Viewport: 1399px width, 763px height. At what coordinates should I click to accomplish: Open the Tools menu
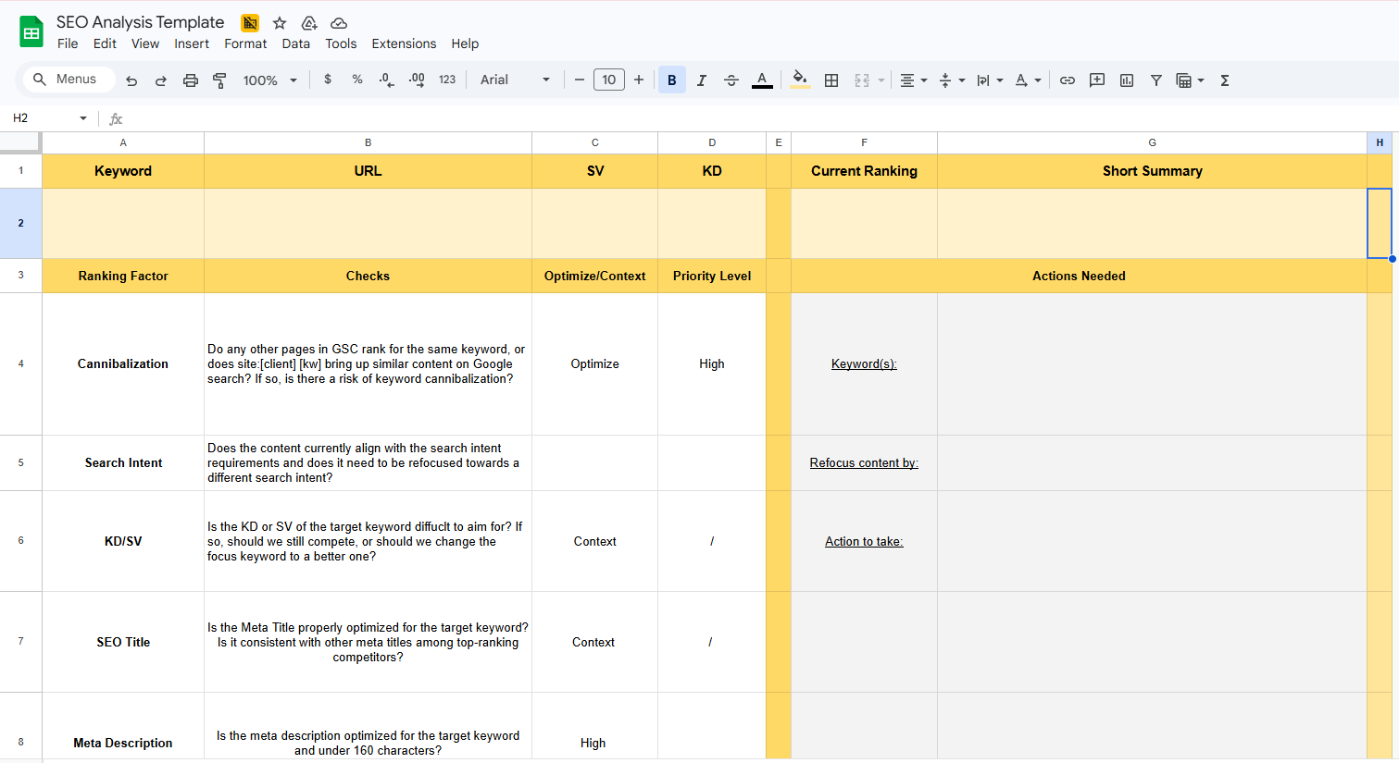pos(341,43)
